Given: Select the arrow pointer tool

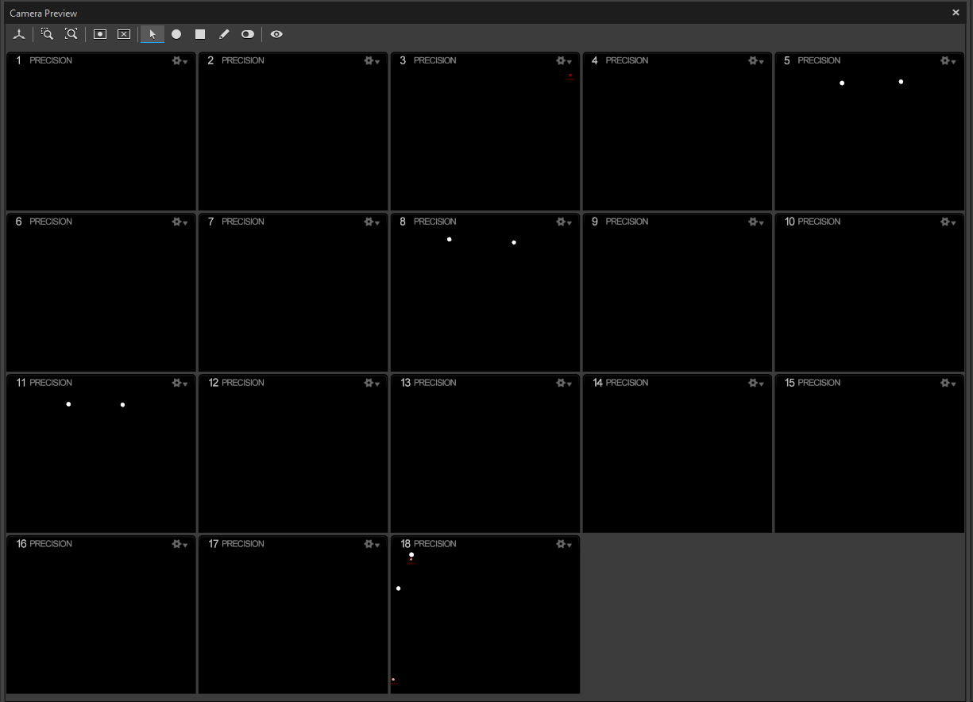Looking at the screenshot, I should (152, 34).
